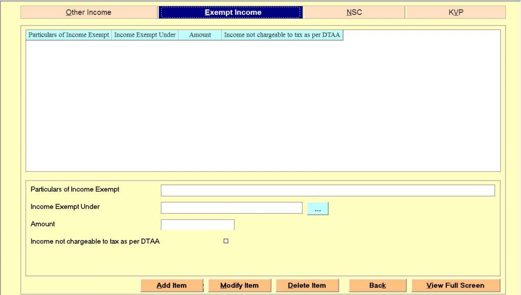
Task: Click the Income Exempt Under column header
Action: [145, 35]
